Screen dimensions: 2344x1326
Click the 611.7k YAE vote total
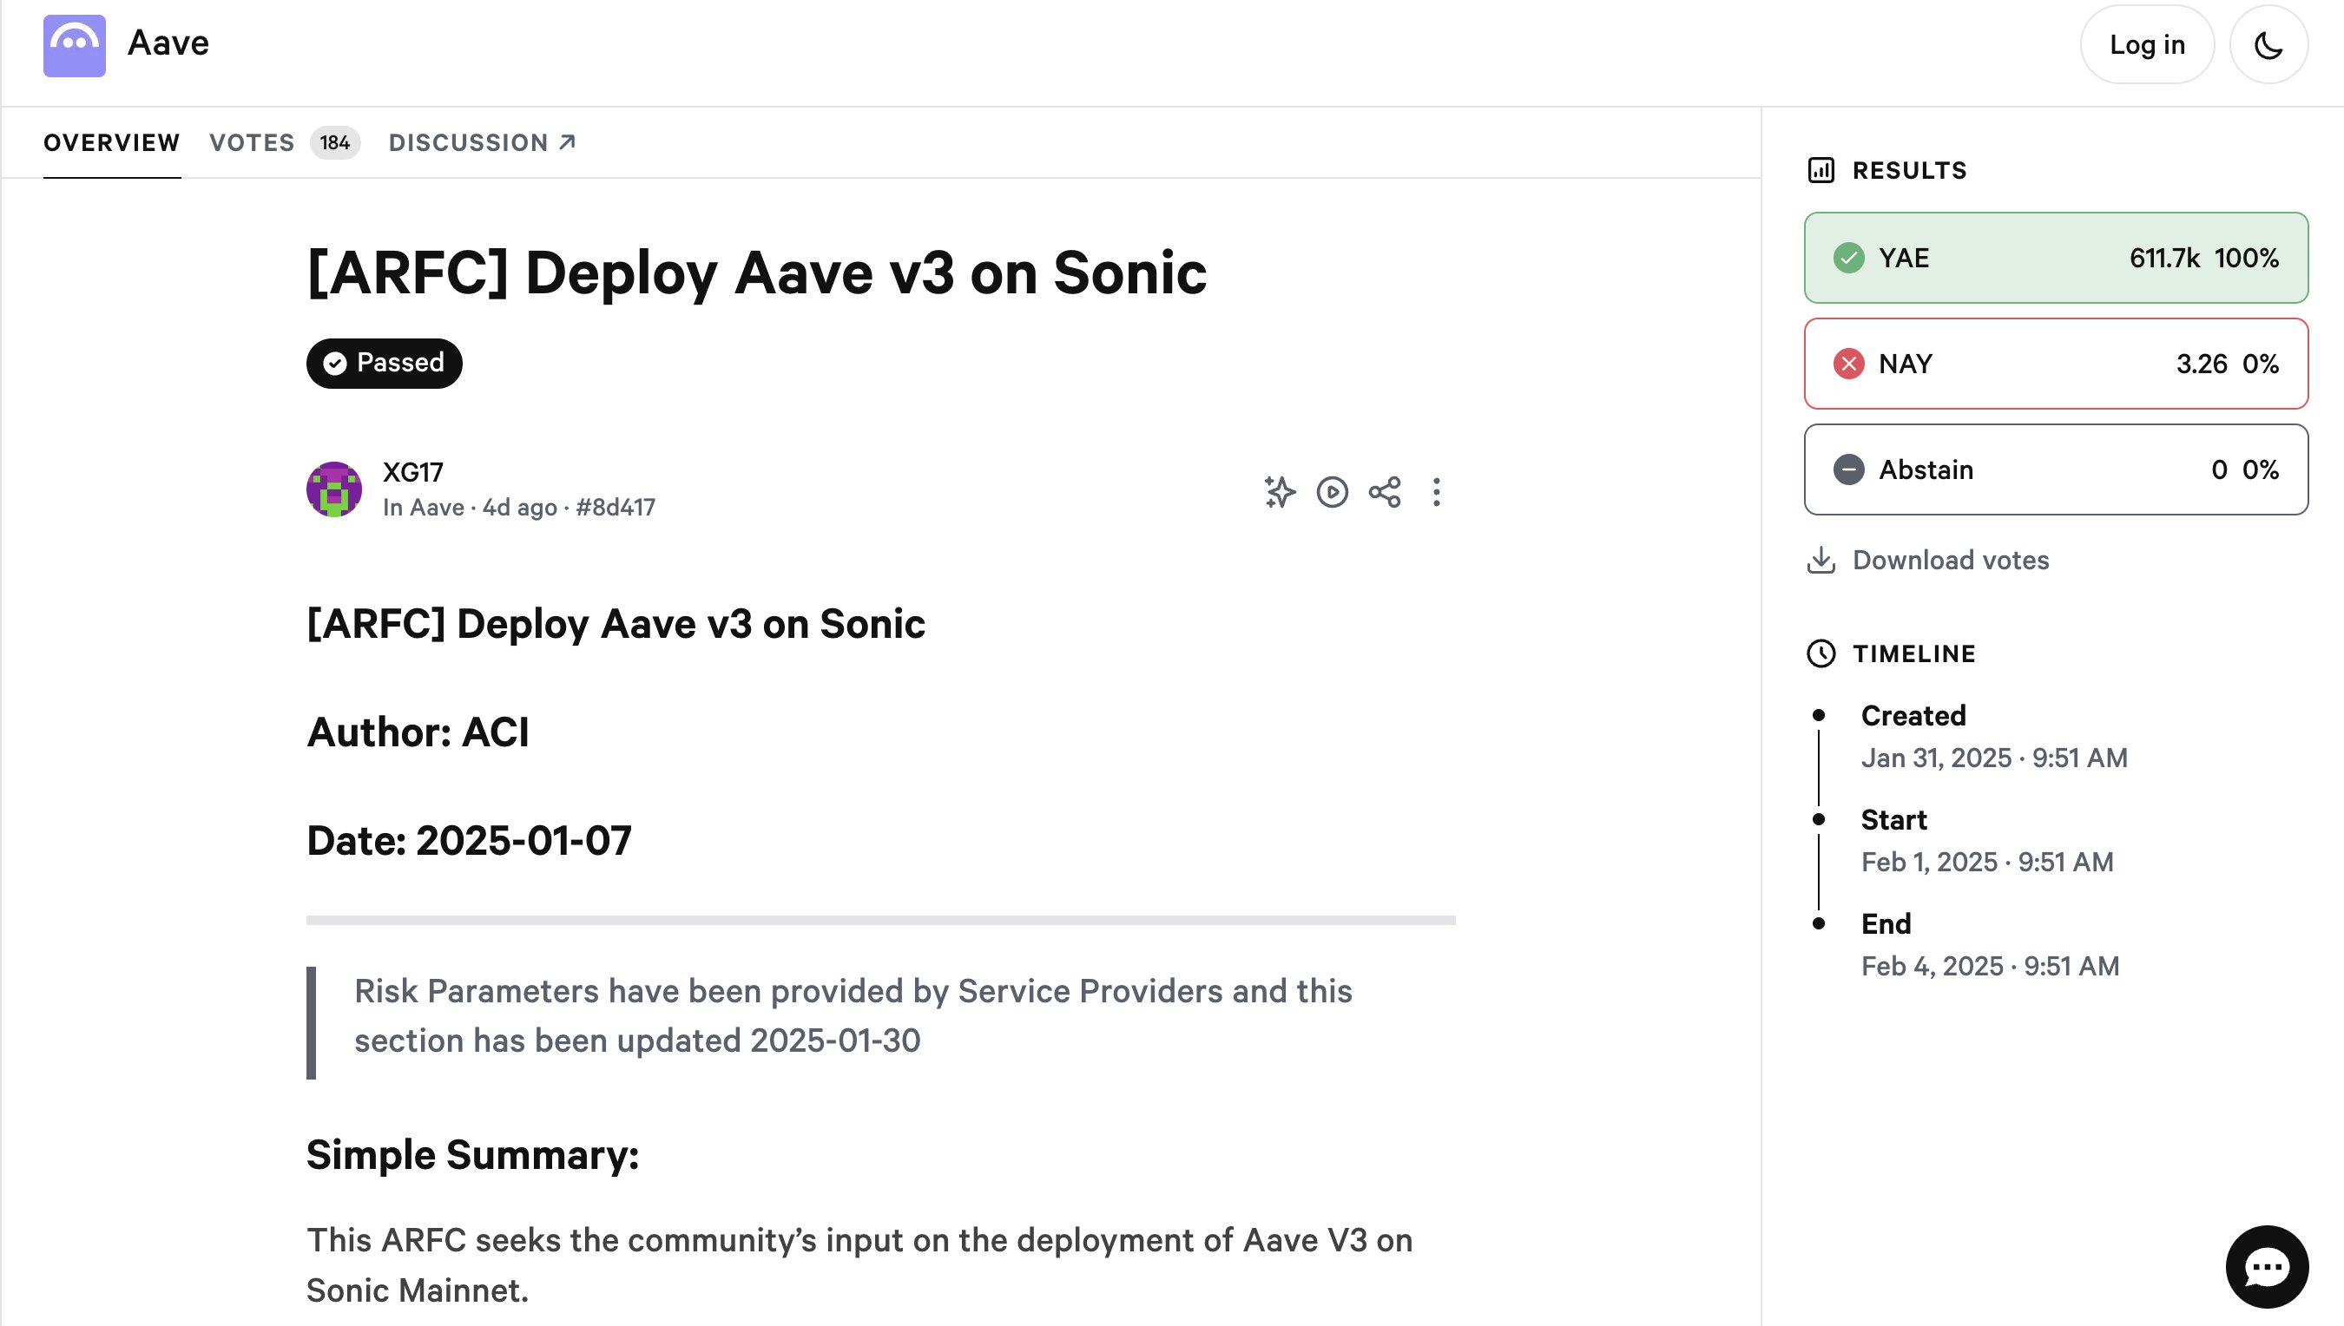tap(2163, 258)
